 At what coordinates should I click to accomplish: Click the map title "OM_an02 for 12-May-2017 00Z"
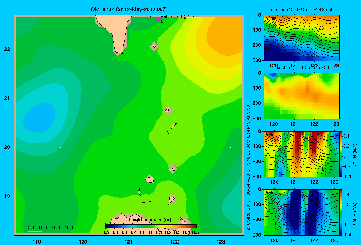point(128,9)
